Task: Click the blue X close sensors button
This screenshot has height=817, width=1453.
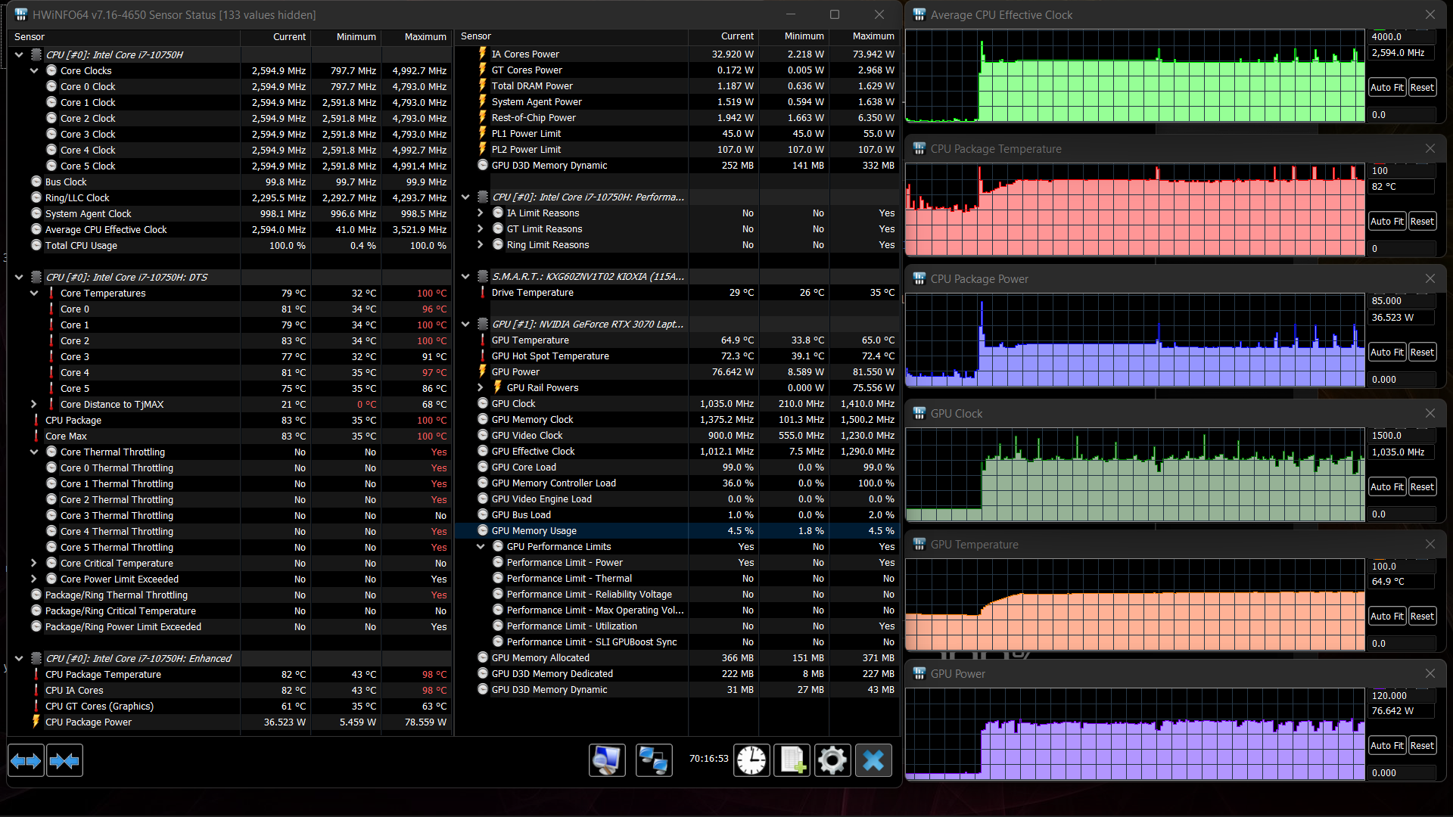Action: (x=873, y=760)
